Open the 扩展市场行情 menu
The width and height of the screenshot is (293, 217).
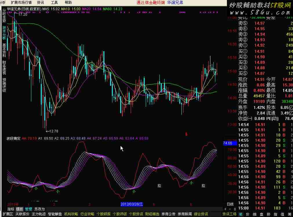click(21, 2)
